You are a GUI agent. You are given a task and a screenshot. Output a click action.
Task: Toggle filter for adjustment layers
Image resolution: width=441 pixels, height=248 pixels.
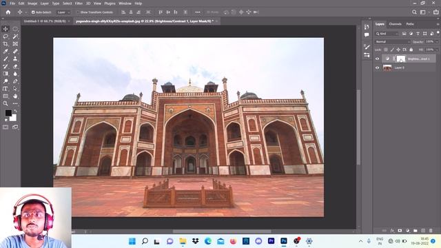pyautogui.click(x=411, y=34)
